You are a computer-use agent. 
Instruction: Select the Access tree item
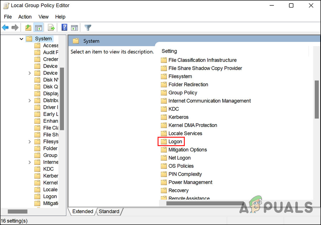click(51, 45)
